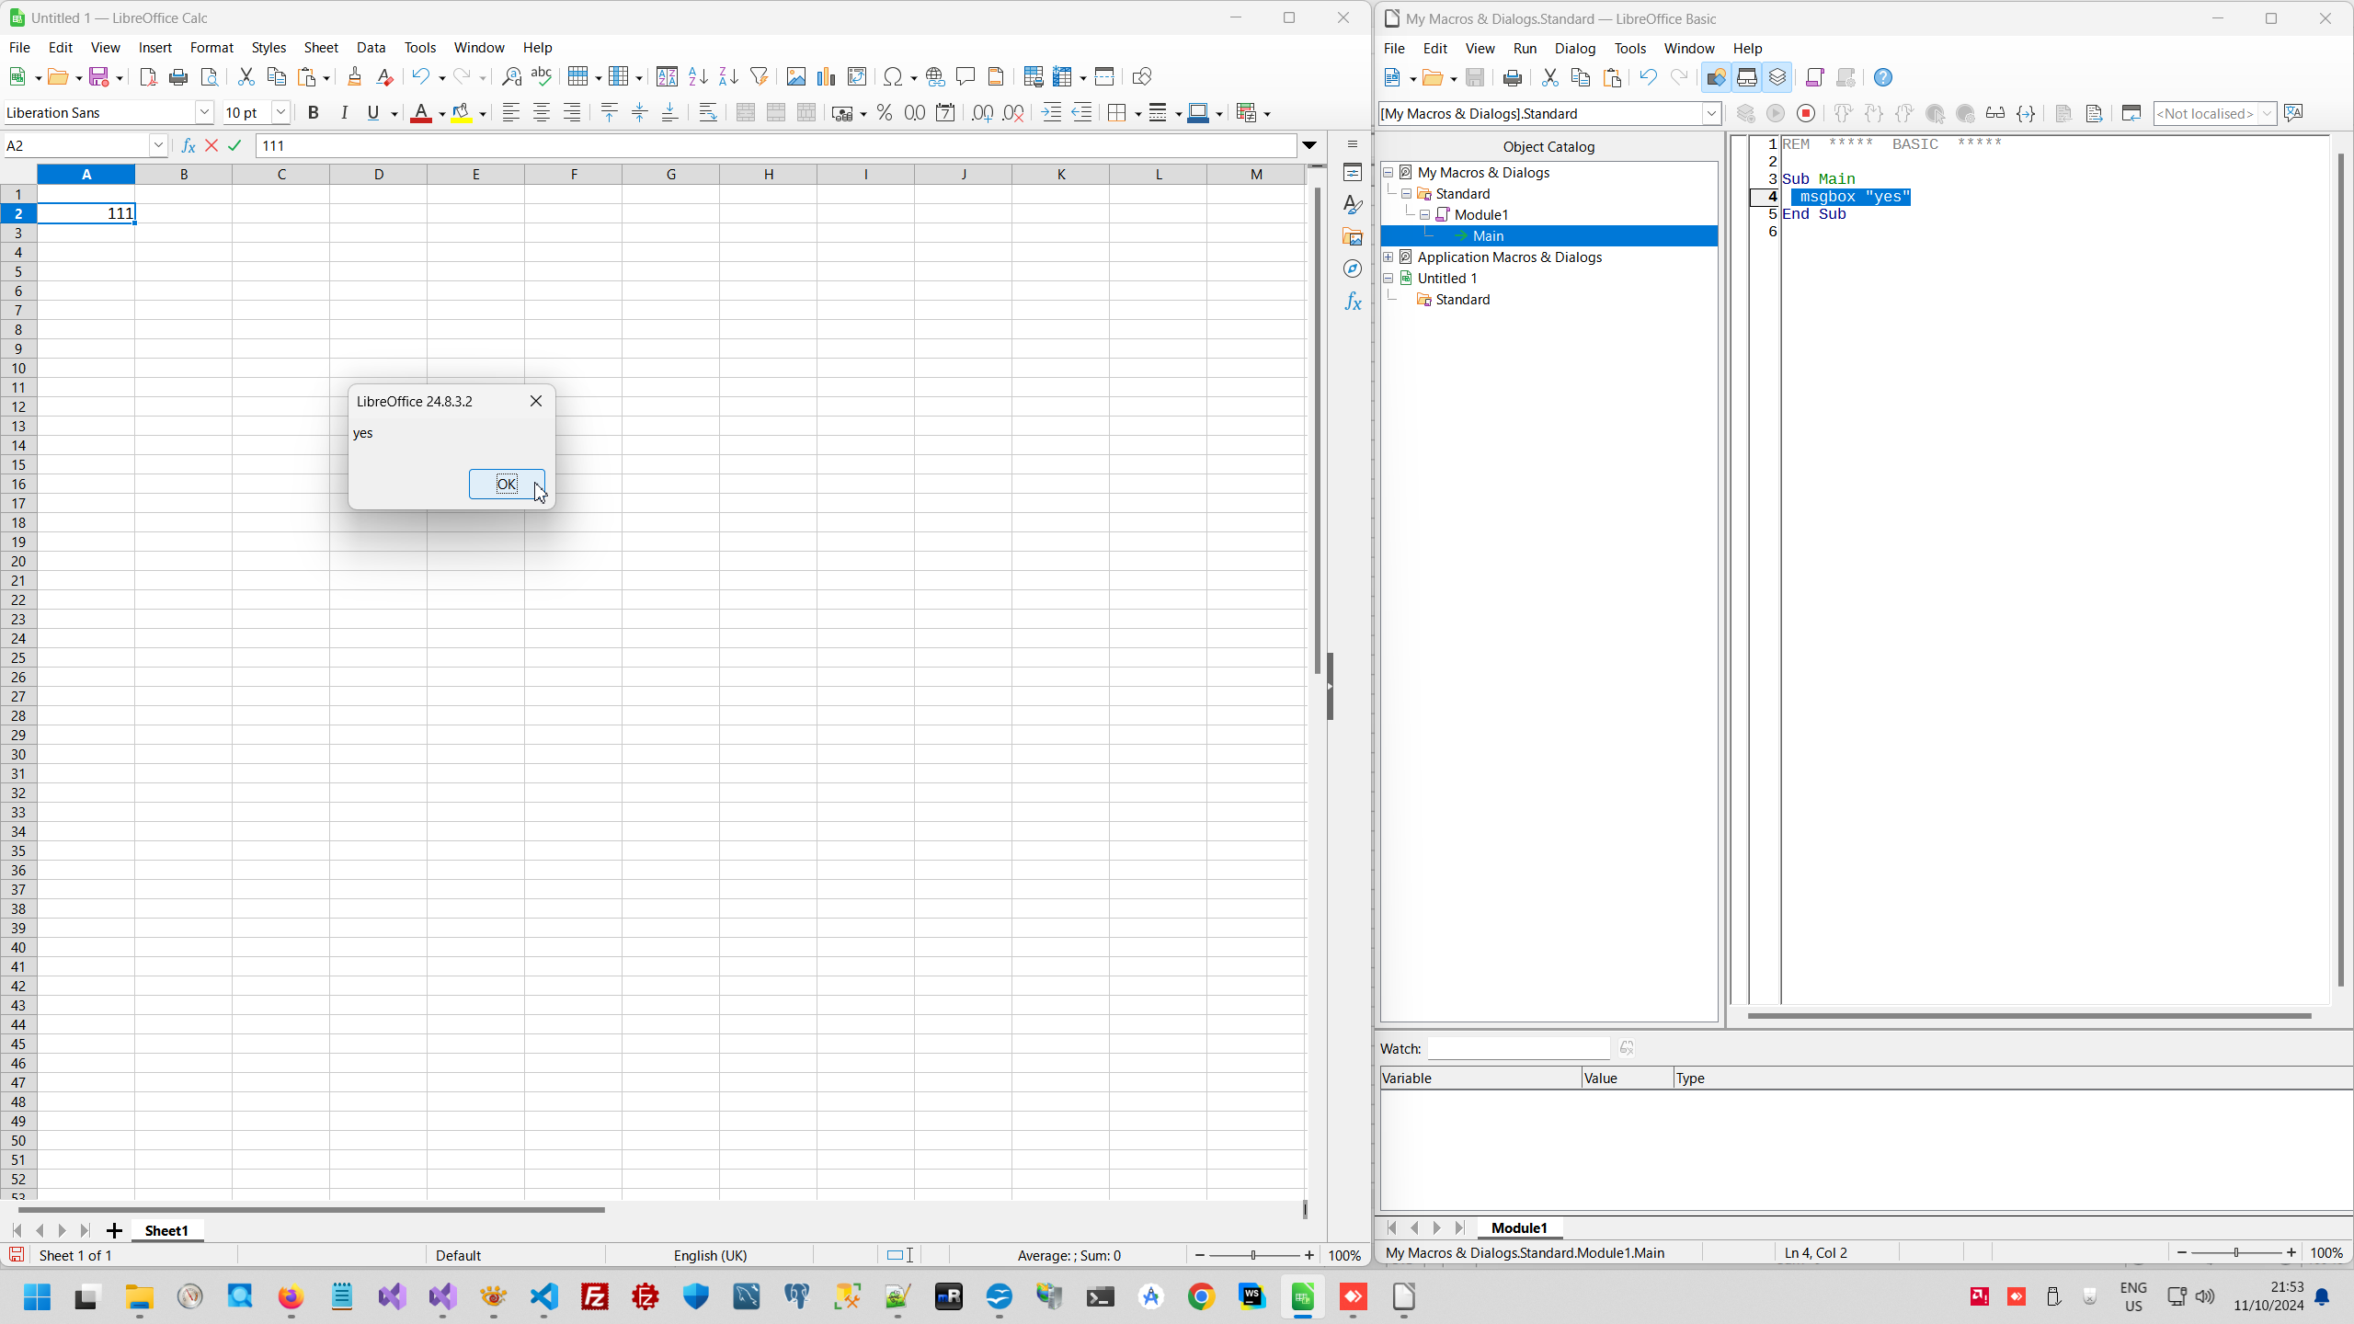The height and width of the screenshot is (1324, 2354).
Task: Click the Stop macro button
Action: [1806, 113]
